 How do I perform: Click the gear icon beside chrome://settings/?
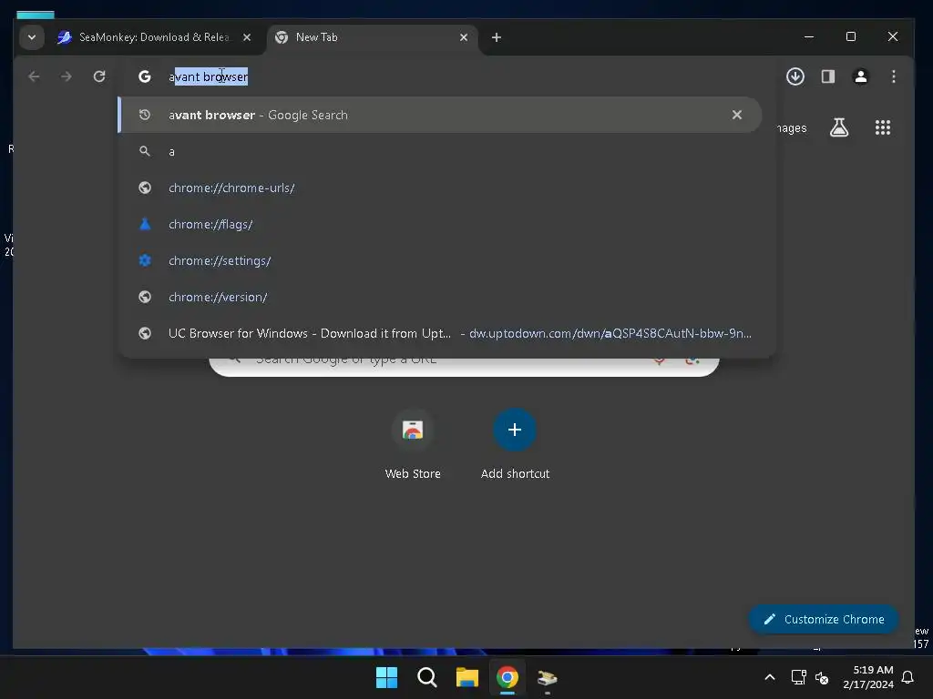(145, 260)
